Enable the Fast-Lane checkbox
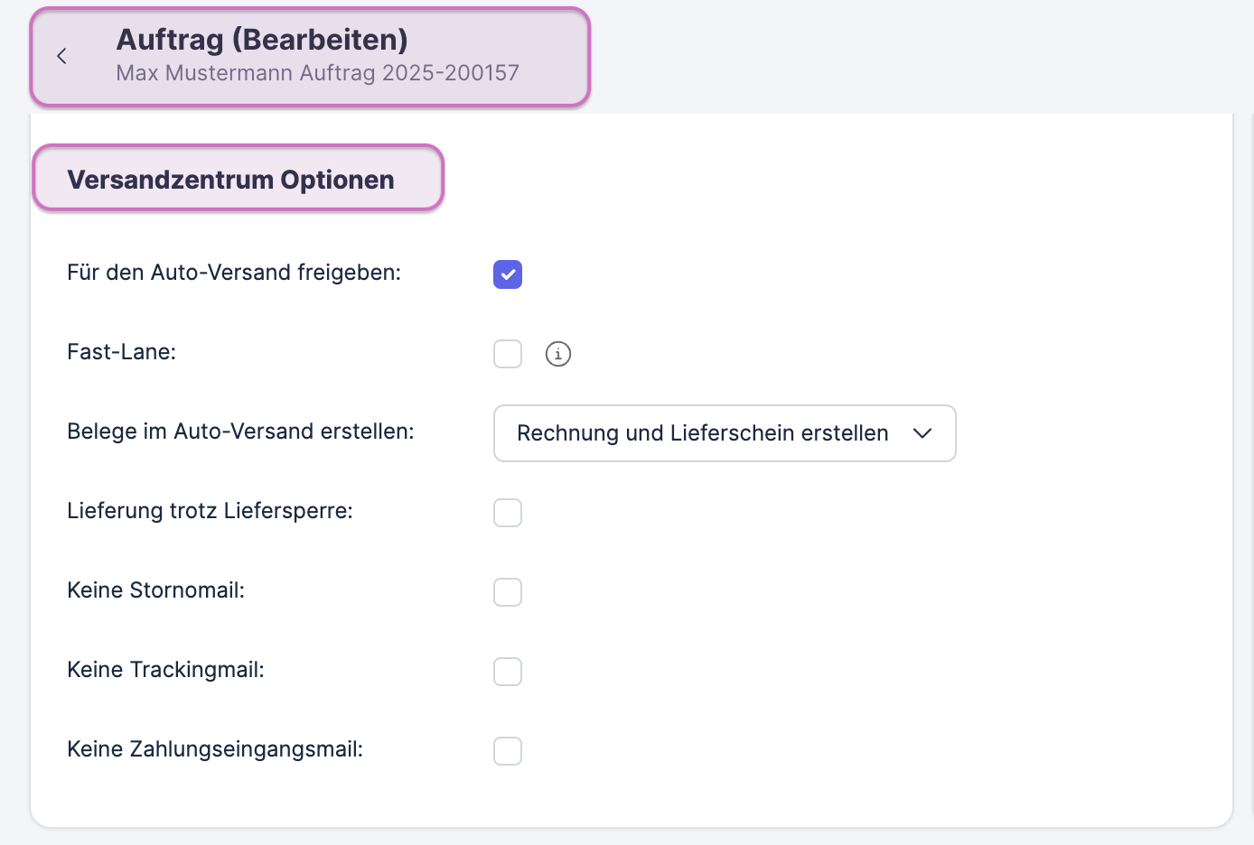The height and width of the screenshot is (845, 1254). tap(508, 354)
